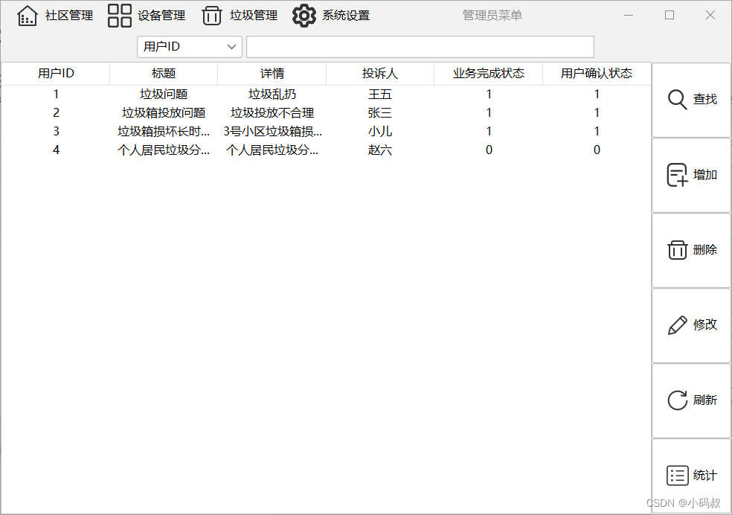Click the magnifier icon on 查找
The image size is (732, 515).
[677, 100]
